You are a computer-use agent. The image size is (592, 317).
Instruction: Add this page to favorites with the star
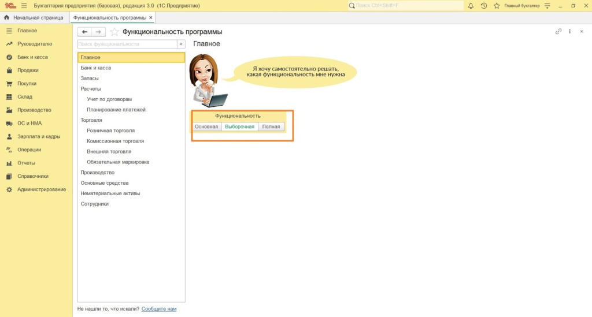(x=114, y=32)
